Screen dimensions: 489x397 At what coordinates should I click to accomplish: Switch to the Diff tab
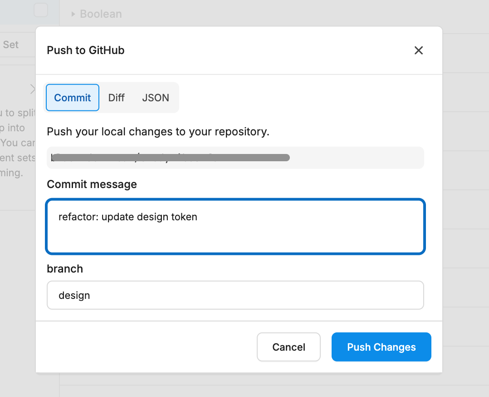pyautogui.click(x=116, y=98)
